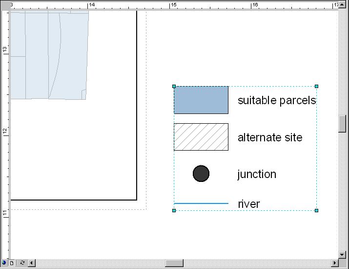Image resolution: width=349 pixels, height=269 pixels.
Task: Click the 14 mark on horizontal ruler
Action: pyautogui.click(x=92, y=4)
